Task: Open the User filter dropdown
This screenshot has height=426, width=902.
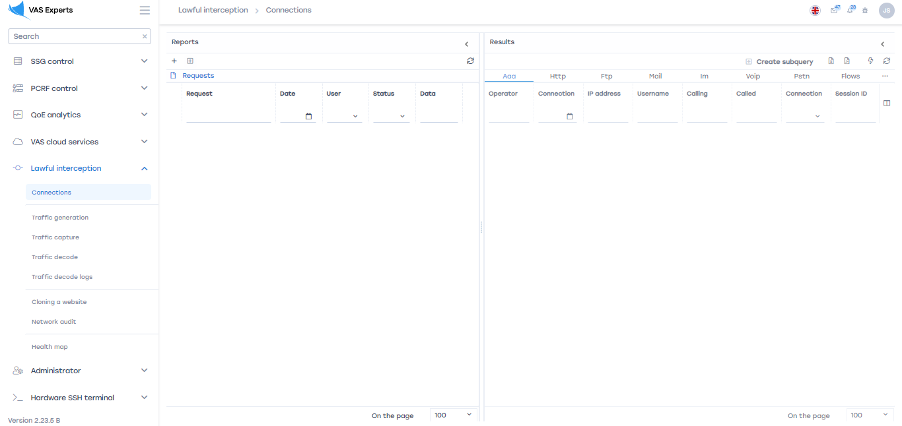Action: click(344, 116)
